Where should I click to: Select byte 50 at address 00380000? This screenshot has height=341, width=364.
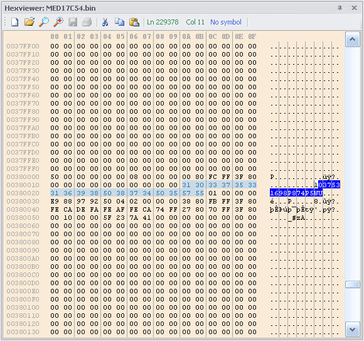tap(55, 176)
